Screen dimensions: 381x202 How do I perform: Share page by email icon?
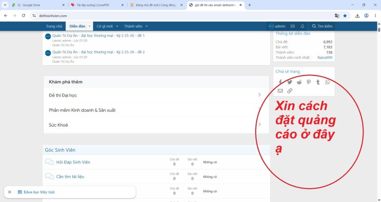coord(280,91)
